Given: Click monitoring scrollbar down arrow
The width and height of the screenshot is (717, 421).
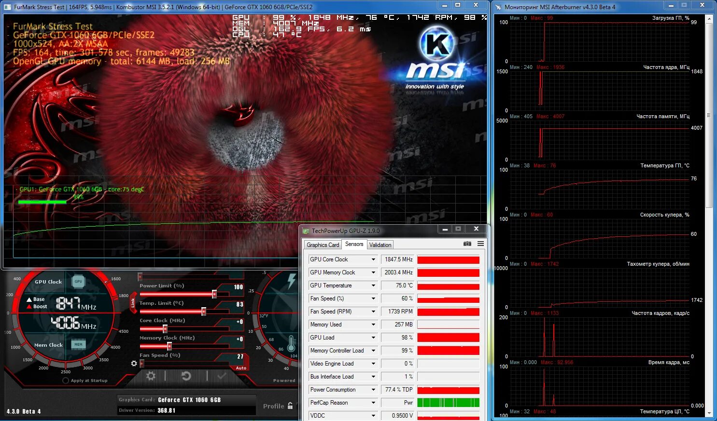Looking at the screenshot, I should click(709, 413).
